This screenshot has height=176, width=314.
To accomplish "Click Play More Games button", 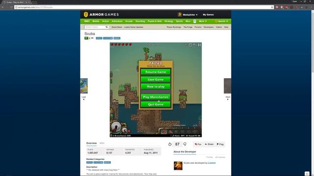I will click(x=156, y=97).
